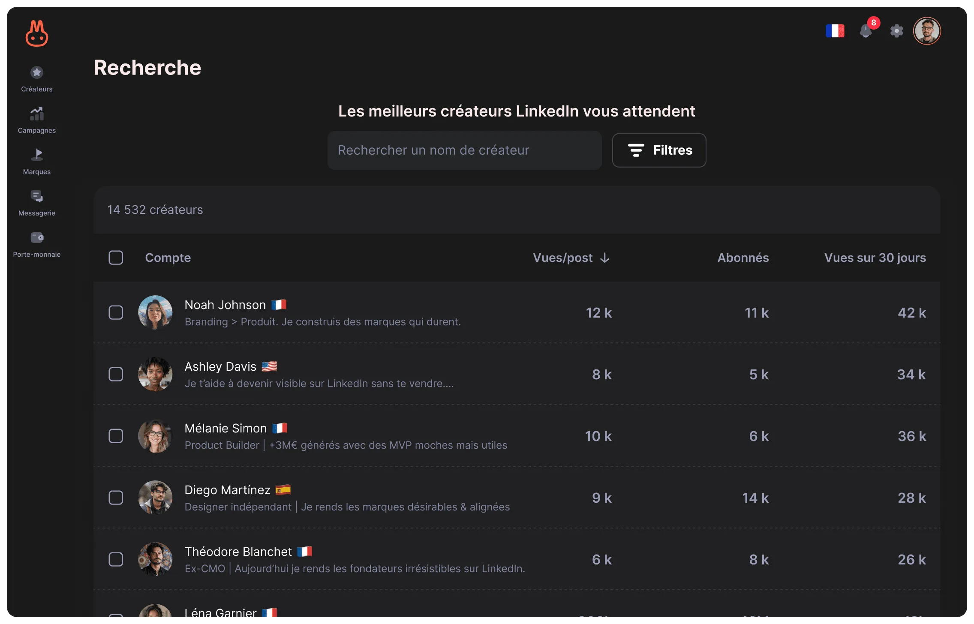This screenshot has height=624, width=974.
Task: Open the Créateurs section in sidebar
Action: (37, 79)
